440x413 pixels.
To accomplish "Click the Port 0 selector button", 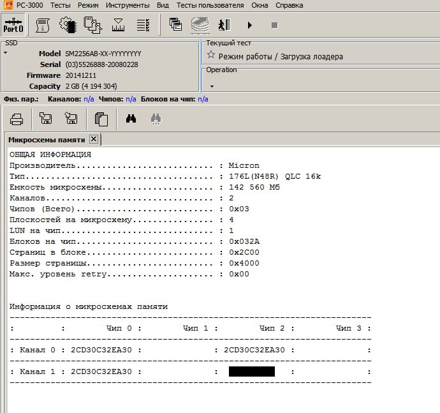I will (13, 26).
